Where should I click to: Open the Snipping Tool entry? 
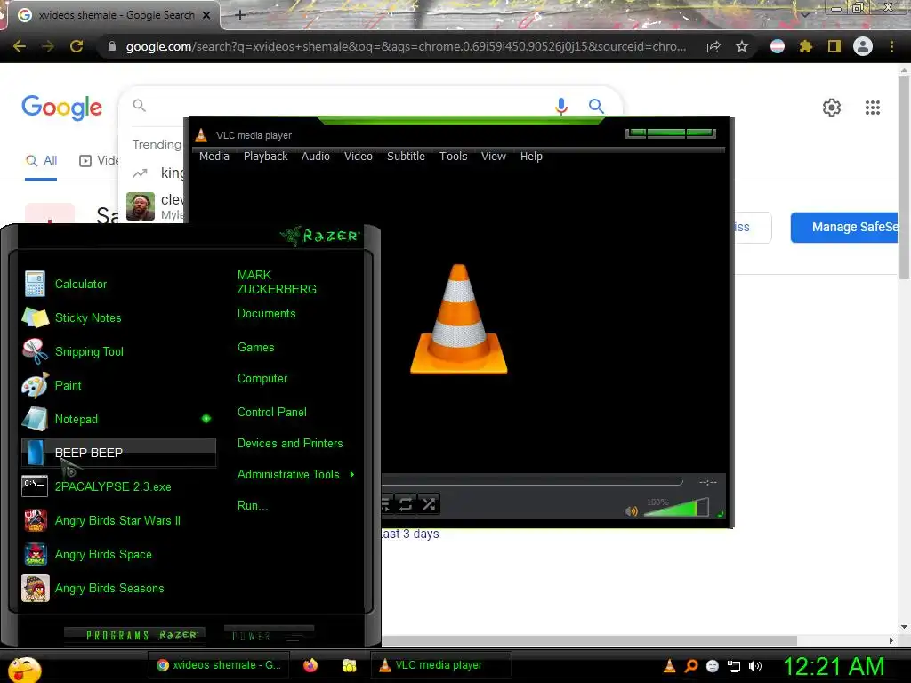pos(118,351)
